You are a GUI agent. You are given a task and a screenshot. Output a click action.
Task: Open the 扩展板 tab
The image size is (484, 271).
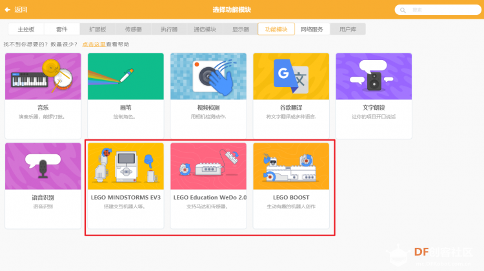click(x=97, y=29)
